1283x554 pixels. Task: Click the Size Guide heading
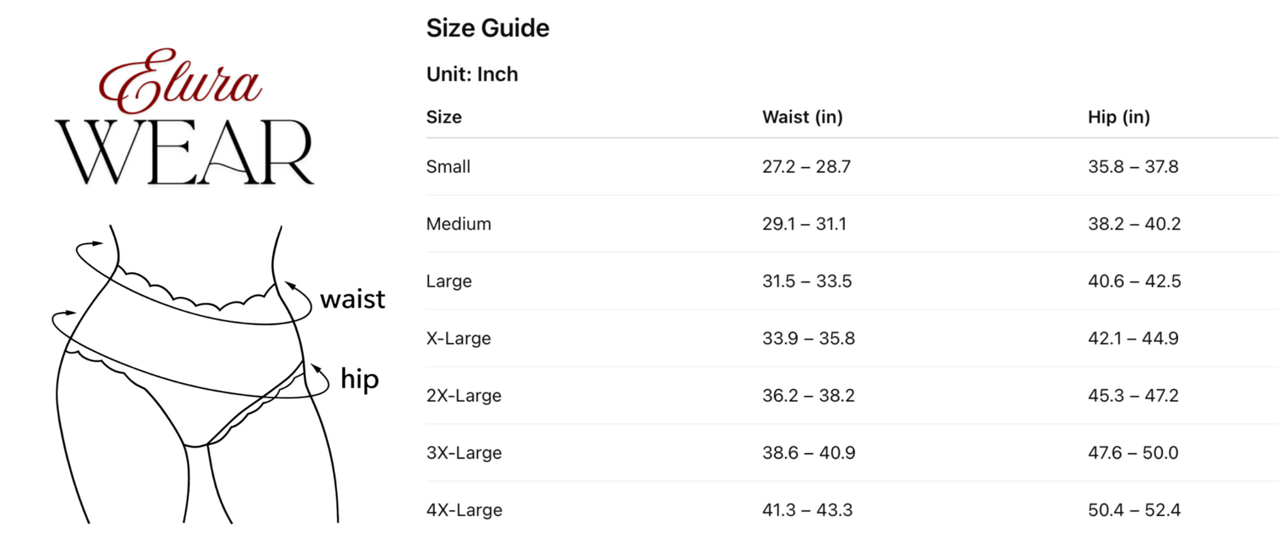[x=488, y=28]
